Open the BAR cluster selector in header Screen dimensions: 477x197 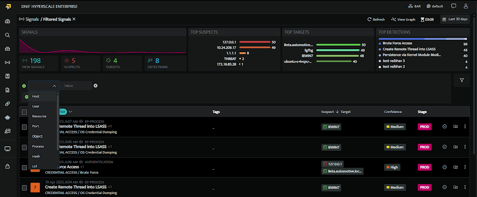tap(414, 6)
